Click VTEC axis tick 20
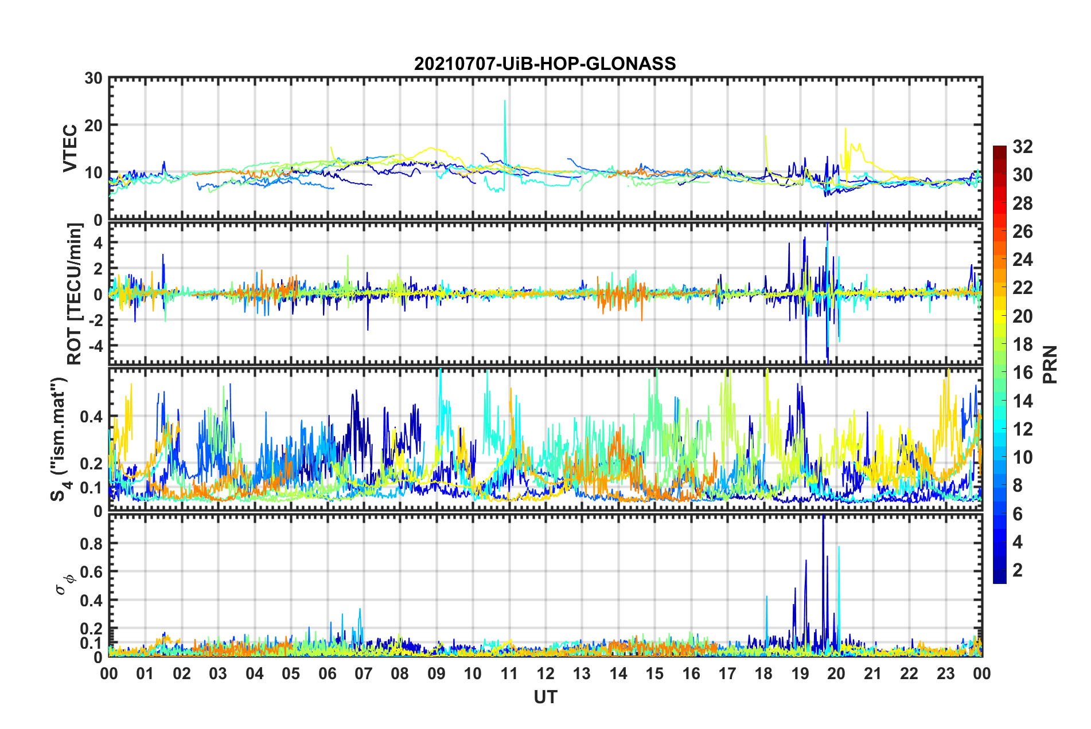Viewport: 1091px width, 729px height. (x=93, y=126)
